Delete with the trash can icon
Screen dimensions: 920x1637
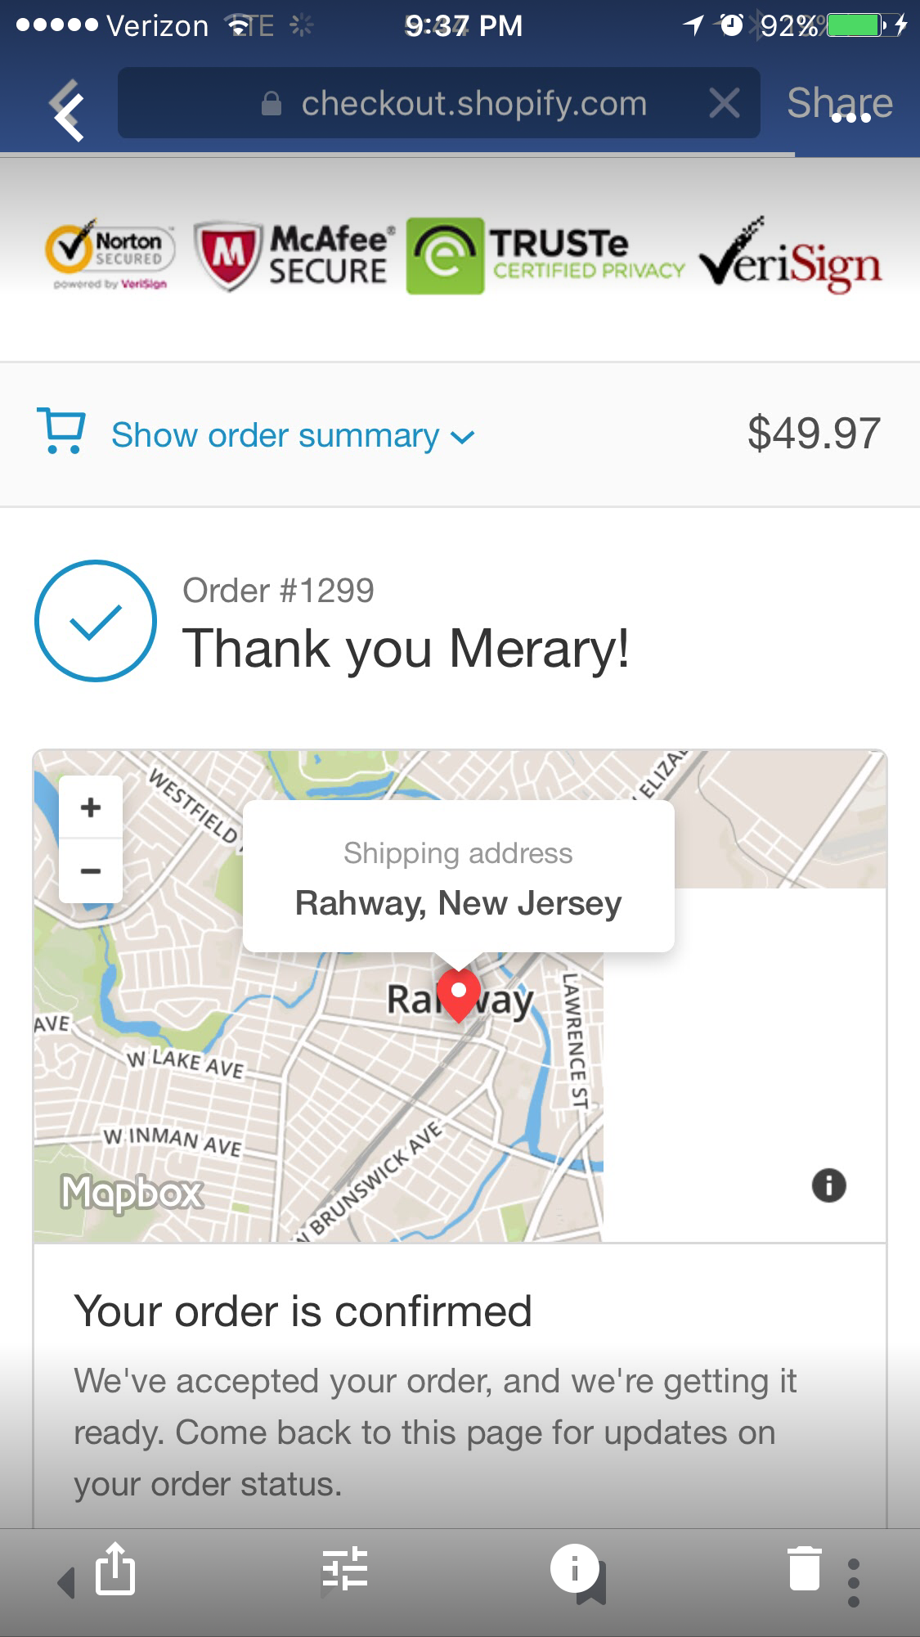(x=805, y=1568)
